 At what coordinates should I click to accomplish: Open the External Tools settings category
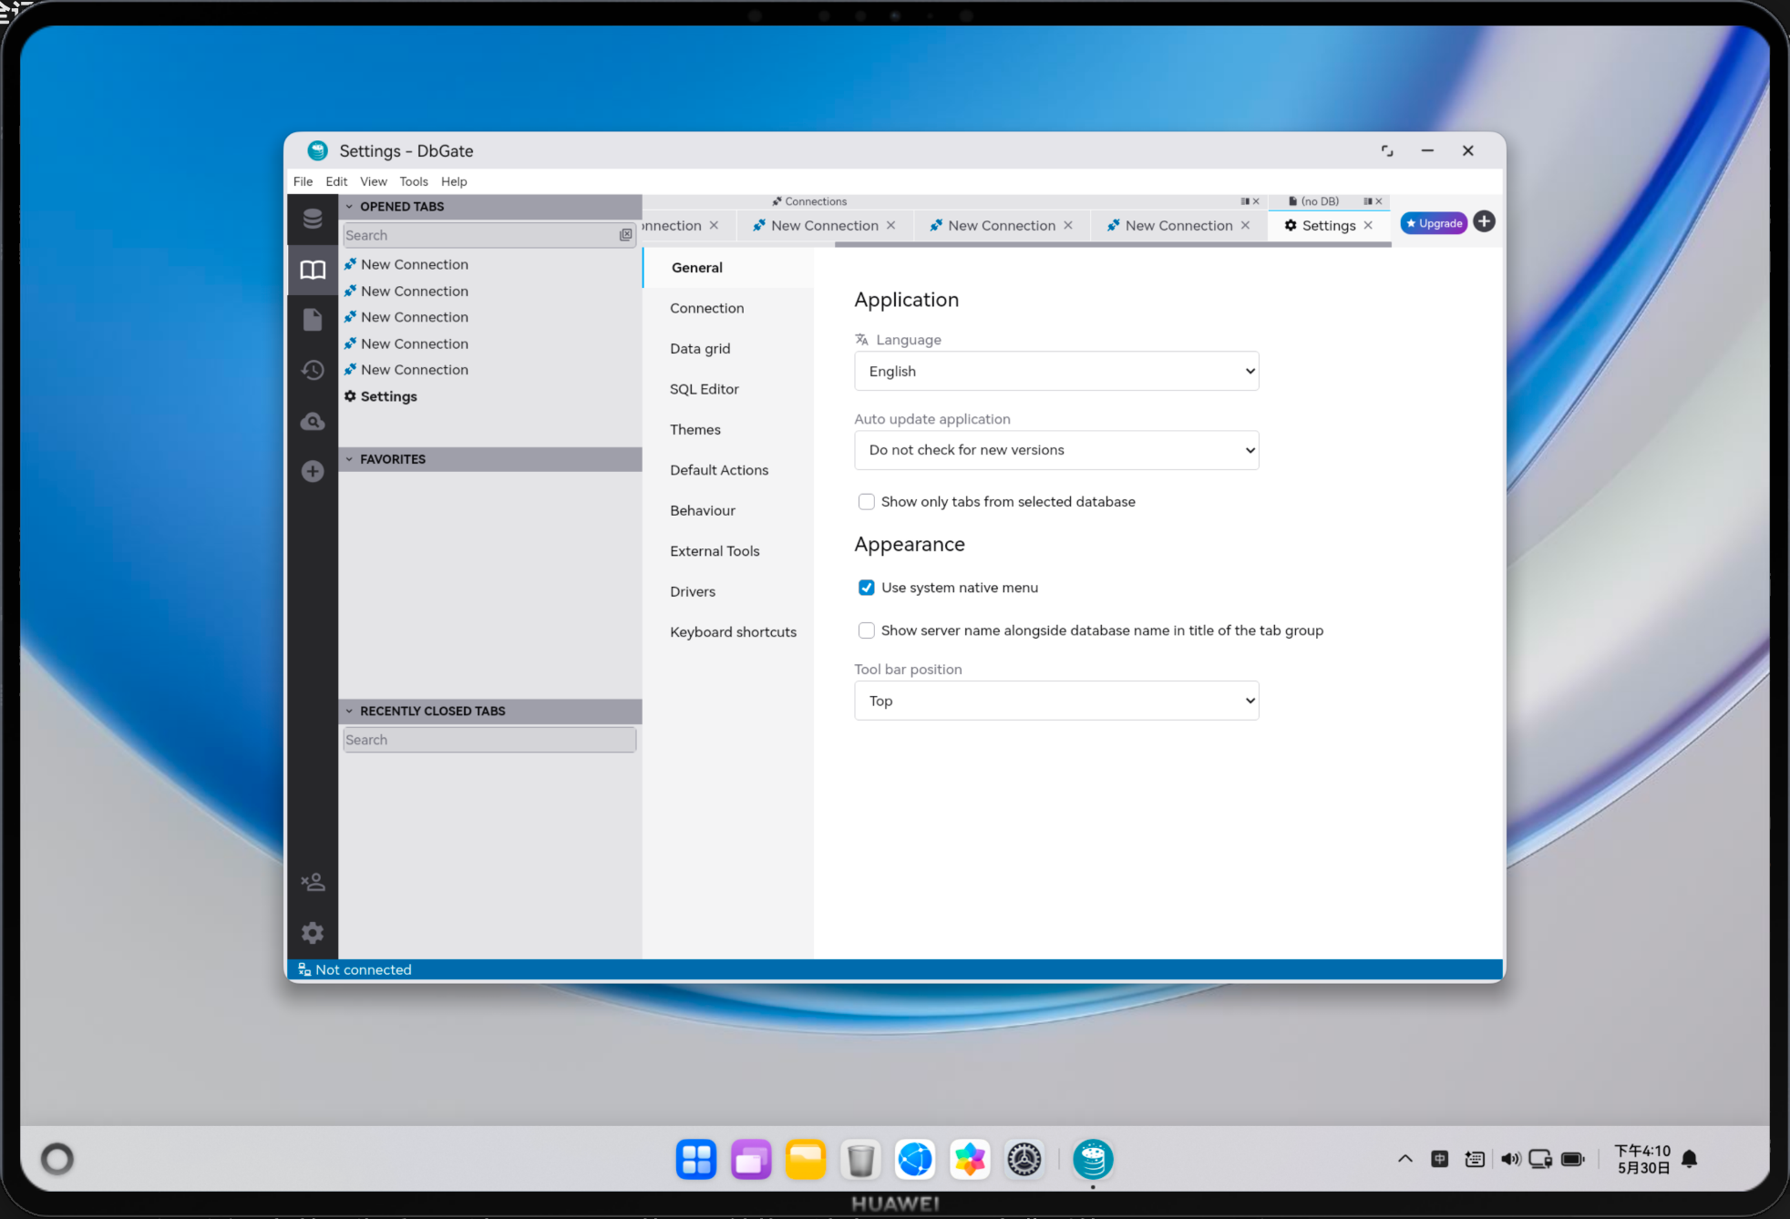click(x=728, y=551)
